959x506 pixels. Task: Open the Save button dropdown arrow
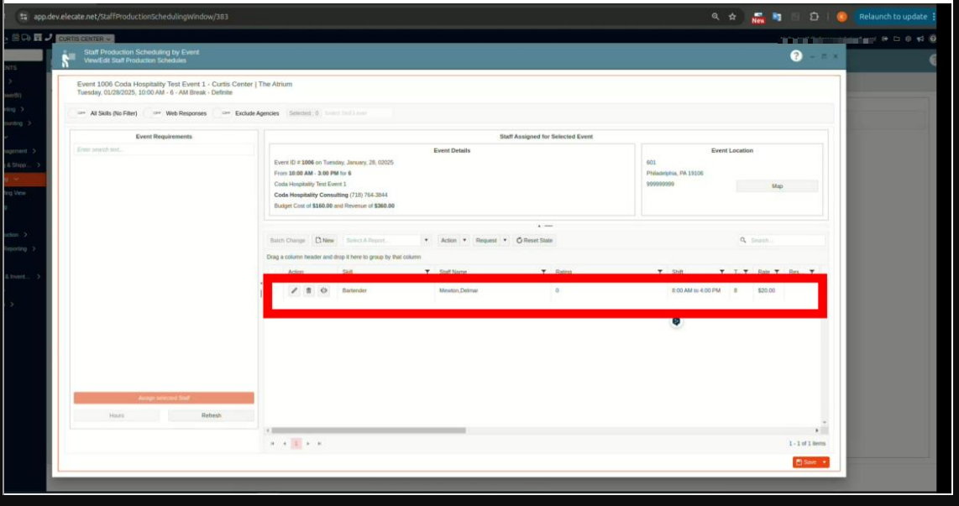click(x=825, y=462)
